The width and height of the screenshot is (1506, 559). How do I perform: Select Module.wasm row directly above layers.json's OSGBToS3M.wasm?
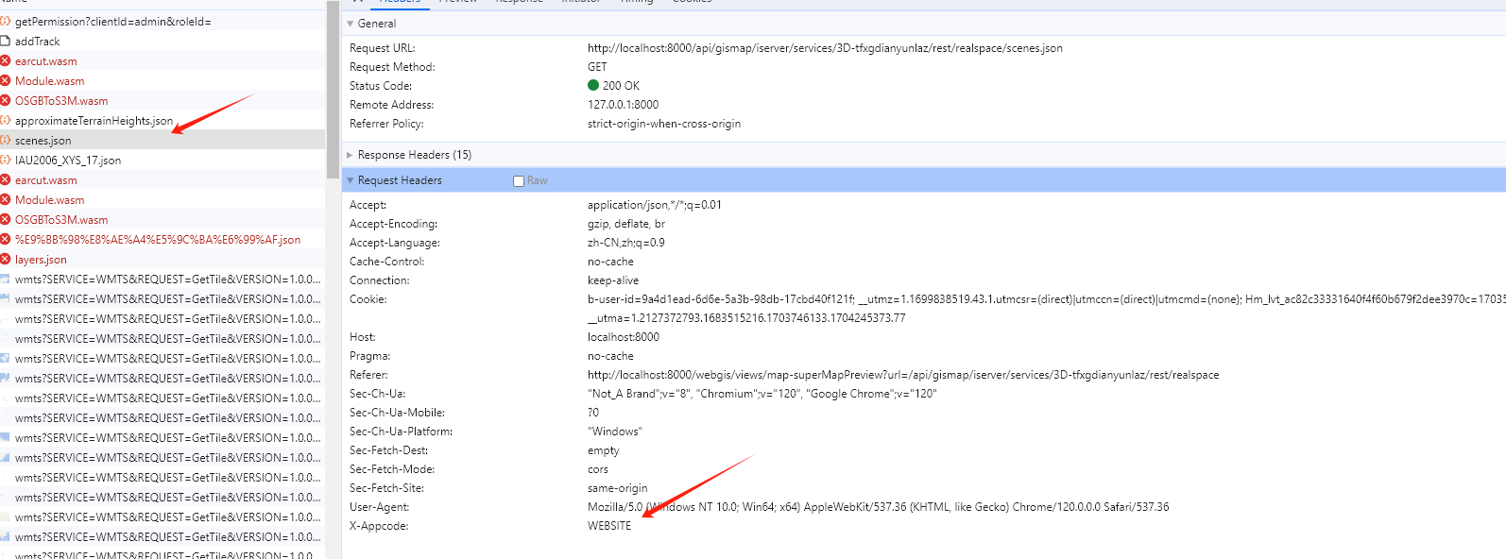(163, 199)
